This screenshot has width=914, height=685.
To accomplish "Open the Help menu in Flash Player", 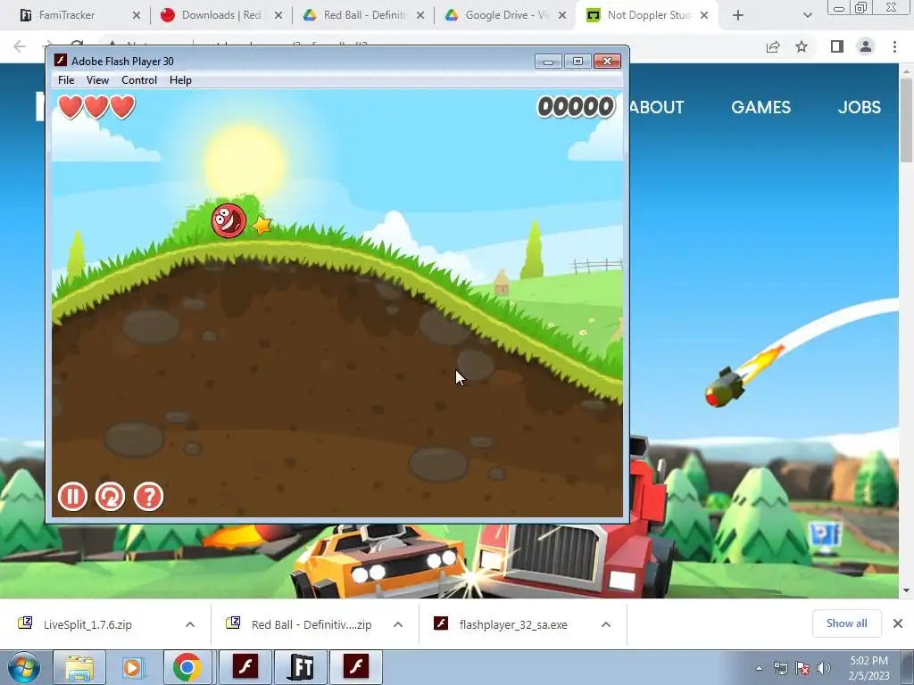I will click(x=180, y=80).
